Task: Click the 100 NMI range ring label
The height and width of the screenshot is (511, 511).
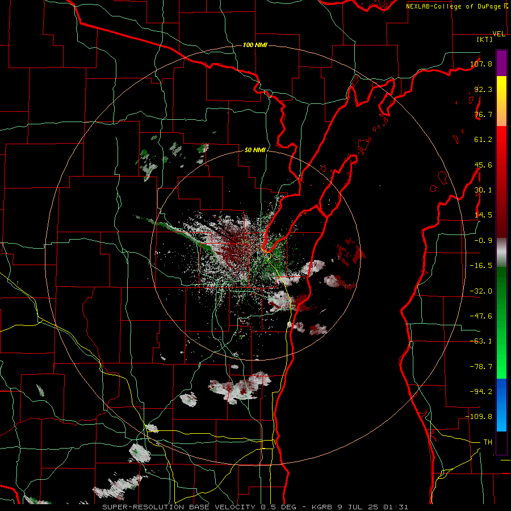Action: [x=255, y=45]
